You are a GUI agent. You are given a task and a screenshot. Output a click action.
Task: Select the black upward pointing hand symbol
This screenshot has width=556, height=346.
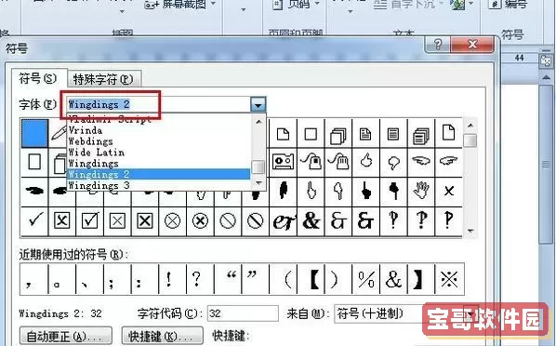point(366,192)
